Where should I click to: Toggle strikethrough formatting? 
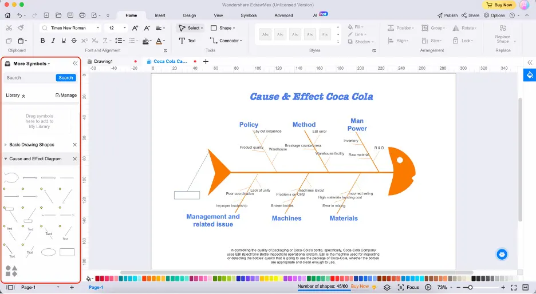tap(74, 41)
